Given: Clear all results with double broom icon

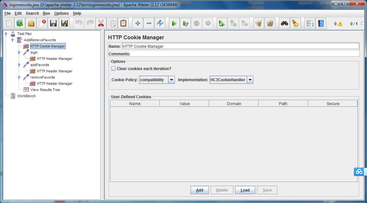Looking at the screenshot, I should [270, 23].
